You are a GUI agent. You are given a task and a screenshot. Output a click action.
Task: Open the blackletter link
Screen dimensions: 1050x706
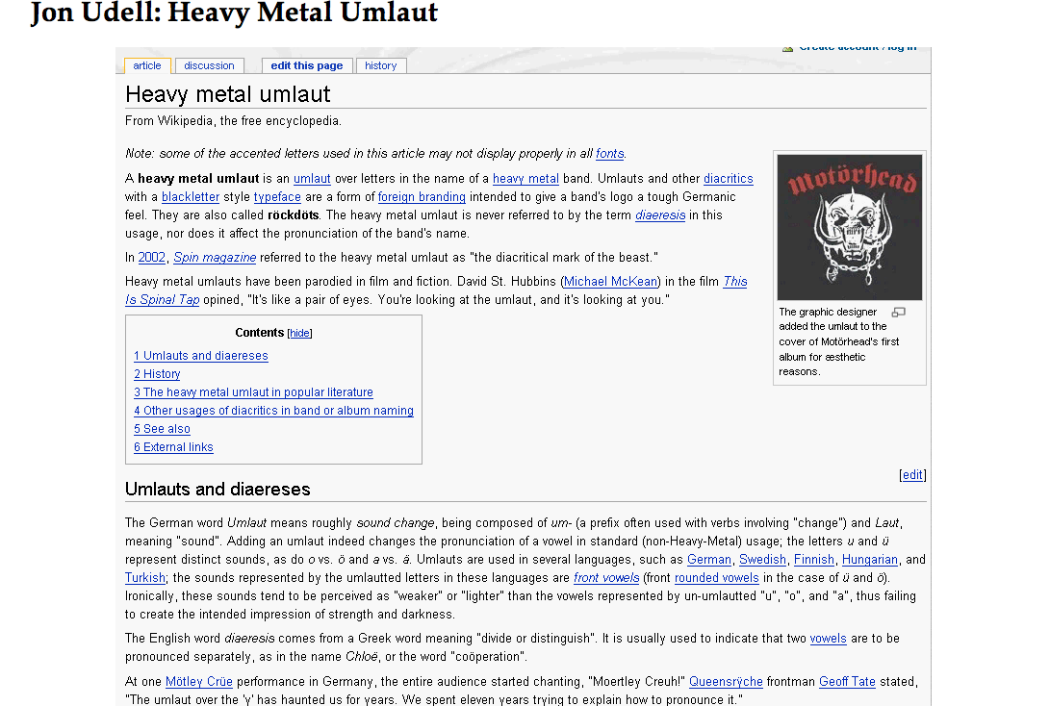(x=191, y=197)
